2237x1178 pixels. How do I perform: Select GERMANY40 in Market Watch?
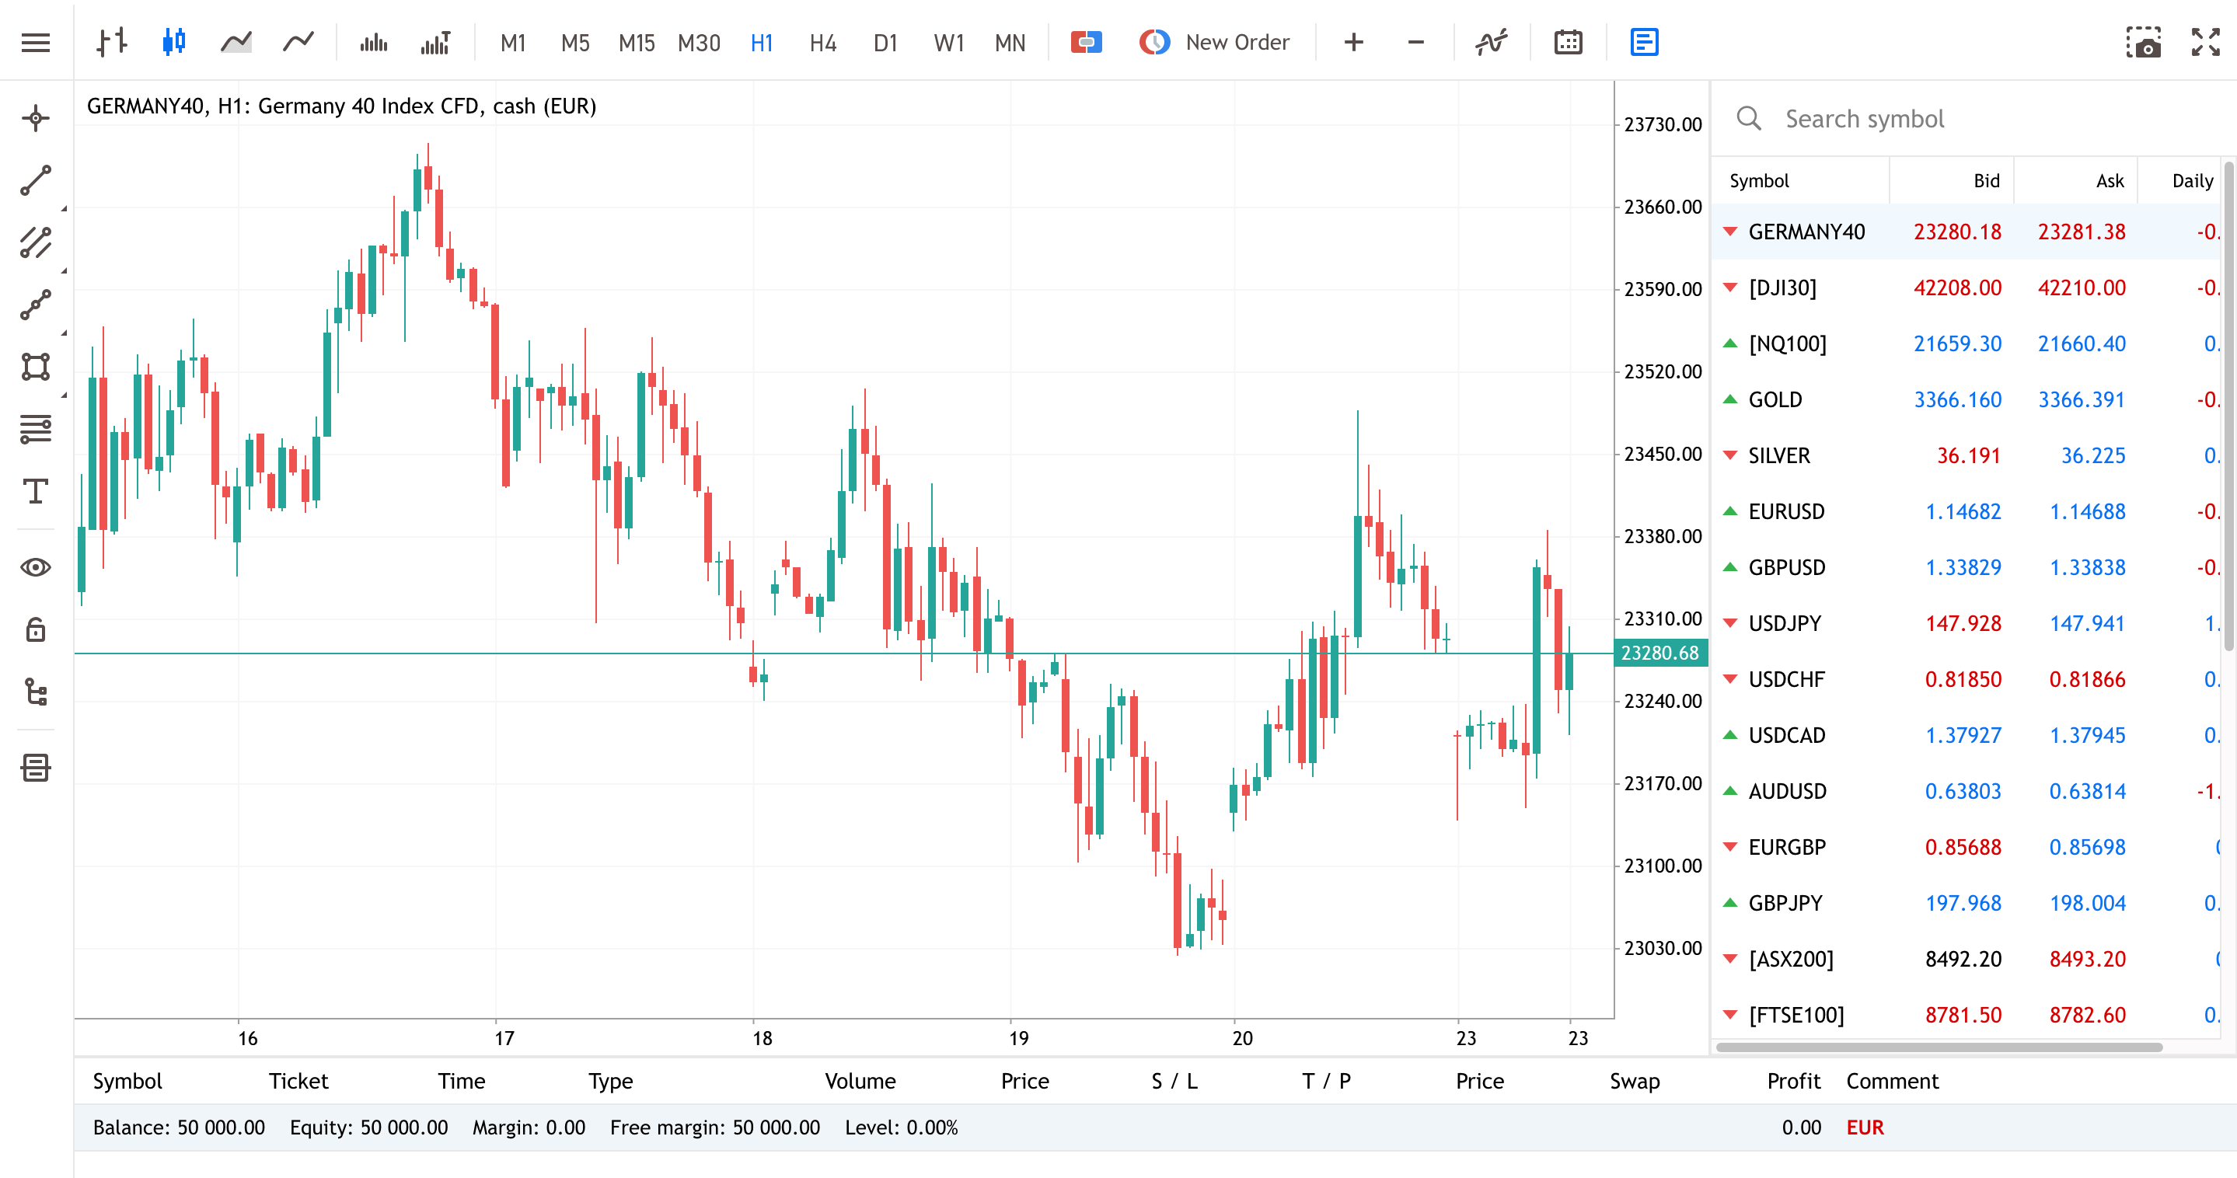(x=1966, y=232)
